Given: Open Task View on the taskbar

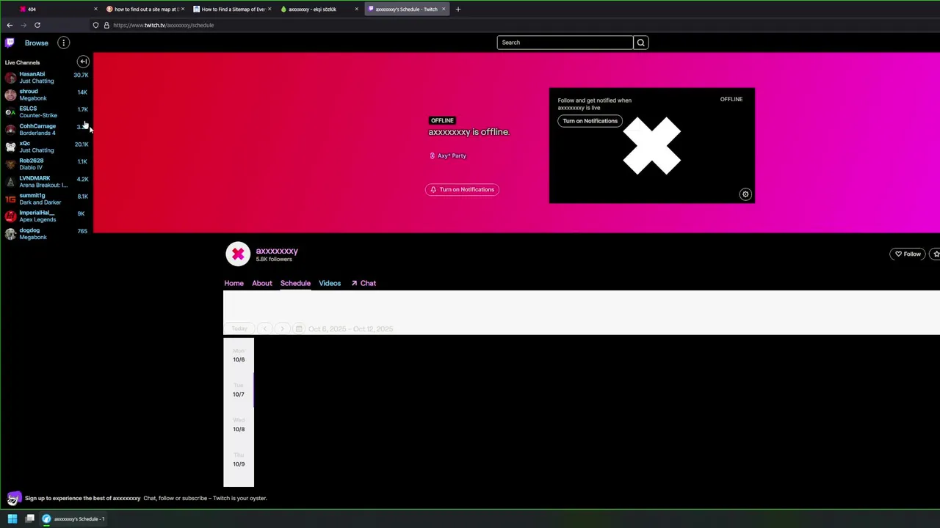Looking at the screenshot, I should pos(30,518).
